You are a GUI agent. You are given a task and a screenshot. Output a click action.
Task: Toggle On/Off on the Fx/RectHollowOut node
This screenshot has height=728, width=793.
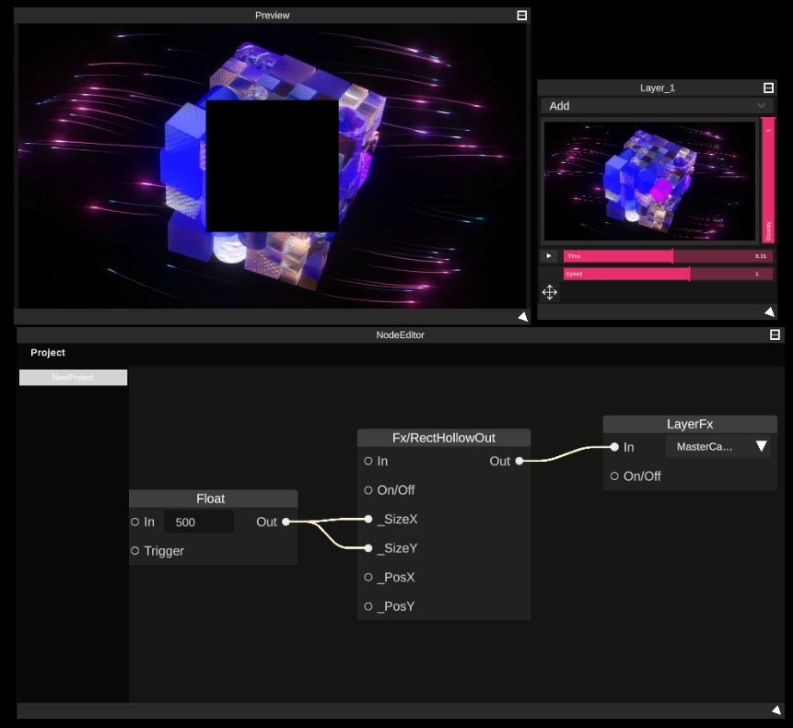pyautogui.click(x=369, y=490)
